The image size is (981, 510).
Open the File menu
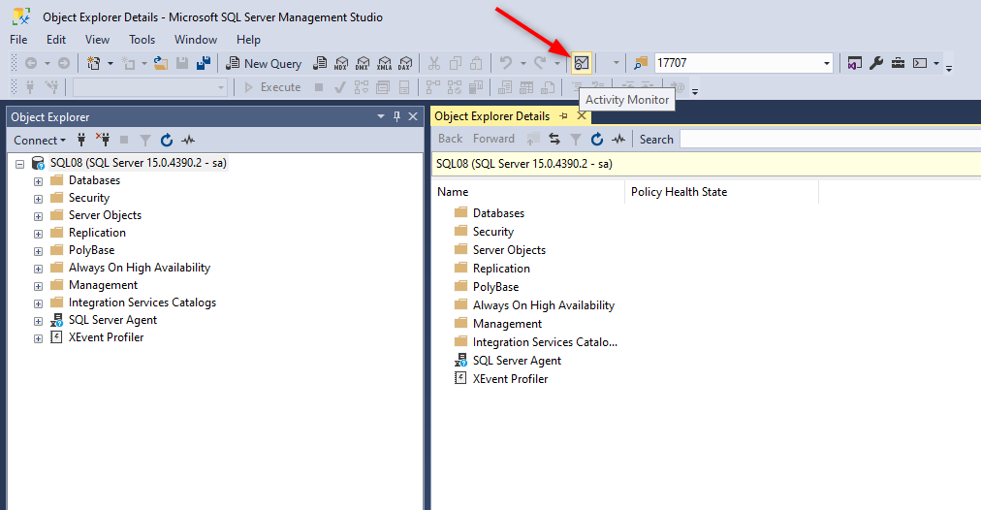point(18,40)
